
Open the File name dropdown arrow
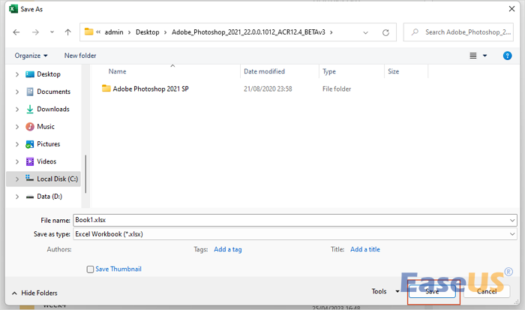coord(512,220)
